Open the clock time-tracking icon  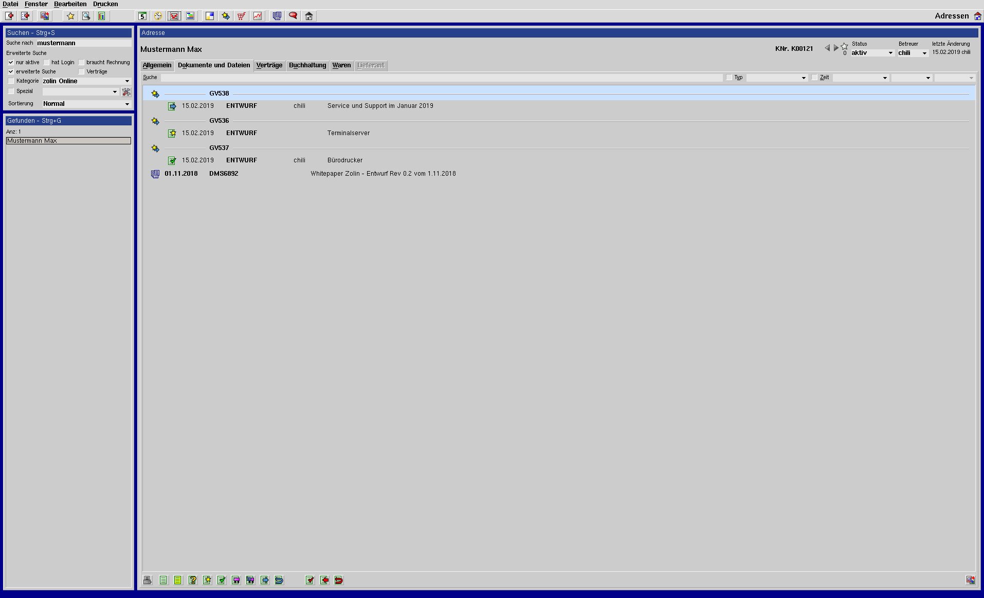click(x=158, y=16)
